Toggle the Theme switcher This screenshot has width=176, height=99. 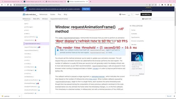pyautogui.click(x=122, y=14)
